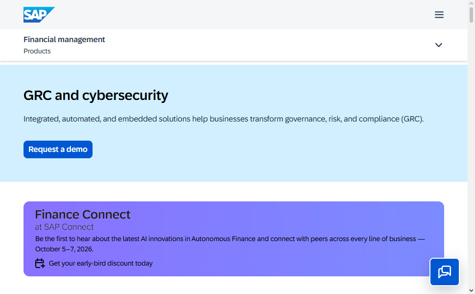Click the vertical scrollbar thumb
The image size is (475, 294).
(471, 15)
